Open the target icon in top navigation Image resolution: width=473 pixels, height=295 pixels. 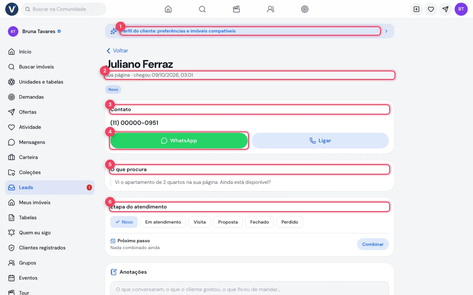point(305,9)
